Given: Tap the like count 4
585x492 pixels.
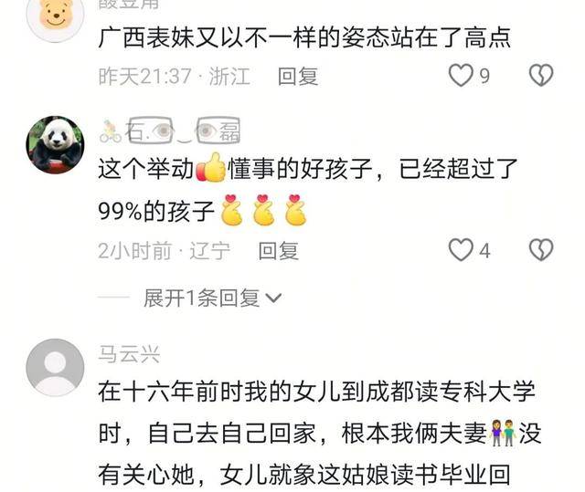Looking at the screenshot, I should [484, 251].
